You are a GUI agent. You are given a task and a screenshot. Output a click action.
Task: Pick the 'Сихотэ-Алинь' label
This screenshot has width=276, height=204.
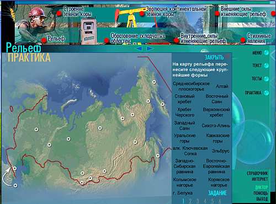pyautogui.click(x=216, y=126)
